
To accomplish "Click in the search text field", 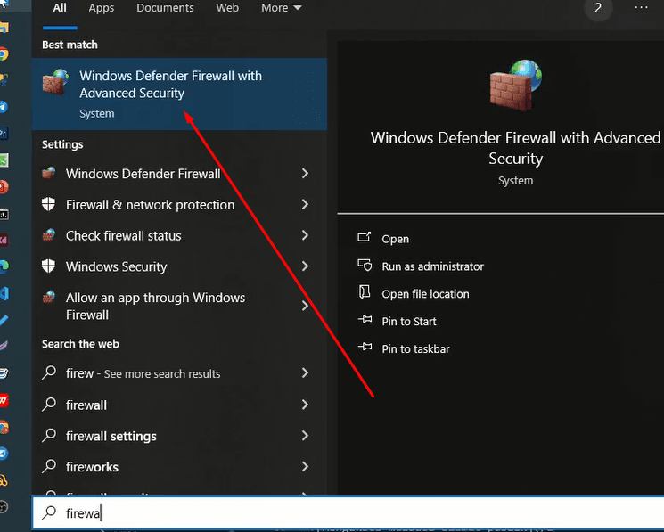I will coord(267,512).
